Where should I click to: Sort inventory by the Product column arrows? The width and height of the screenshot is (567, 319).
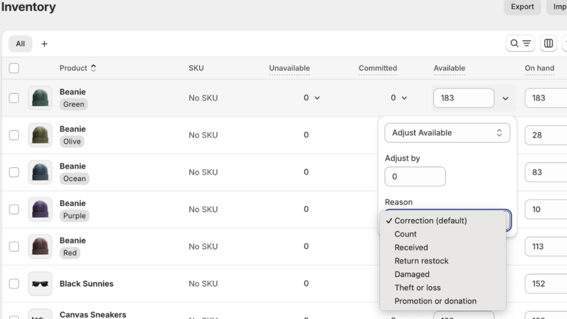[92, 68]
